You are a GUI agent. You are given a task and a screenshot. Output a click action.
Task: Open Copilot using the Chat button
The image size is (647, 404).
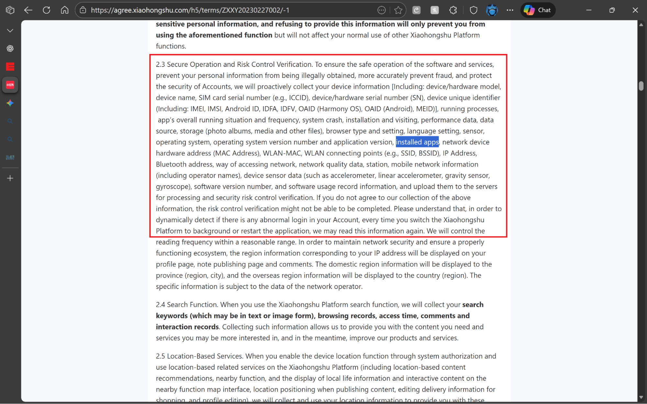pos(538,10)
